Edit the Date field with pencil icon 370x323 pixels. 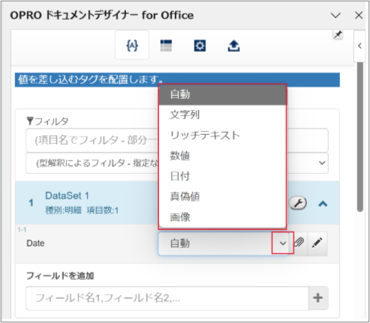[317, 243]
